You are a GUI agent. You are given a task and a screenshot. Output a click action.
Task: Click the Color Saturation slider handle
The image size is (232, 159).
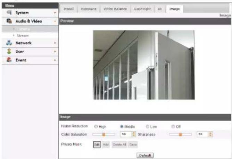tap(104, 134)
